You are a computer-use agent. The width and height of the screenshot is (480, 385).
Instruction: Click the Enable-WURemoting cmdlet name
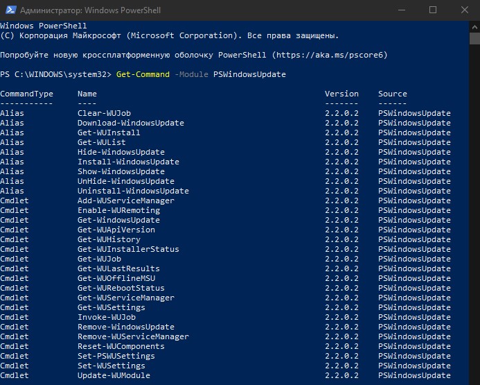point(118,210)
